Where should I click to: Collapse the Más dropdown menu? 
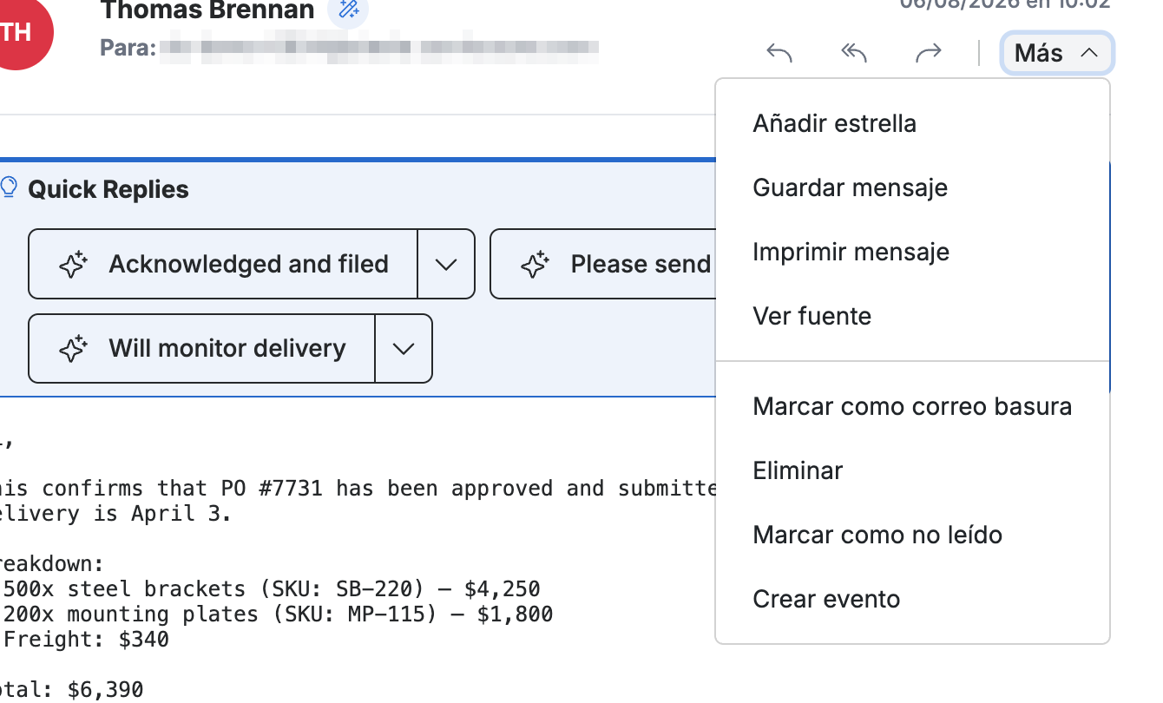pyautogui.click(x=1056, y=54)
